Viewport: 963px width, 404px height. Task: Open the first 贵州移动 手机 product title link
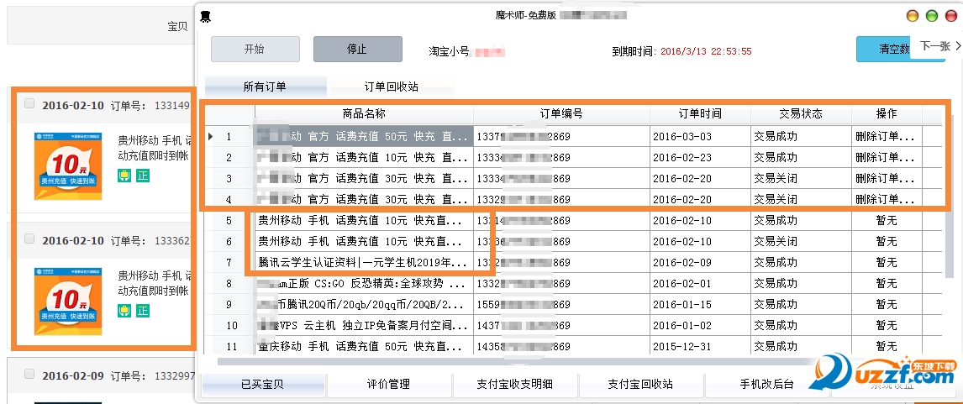tap(155, 149)
